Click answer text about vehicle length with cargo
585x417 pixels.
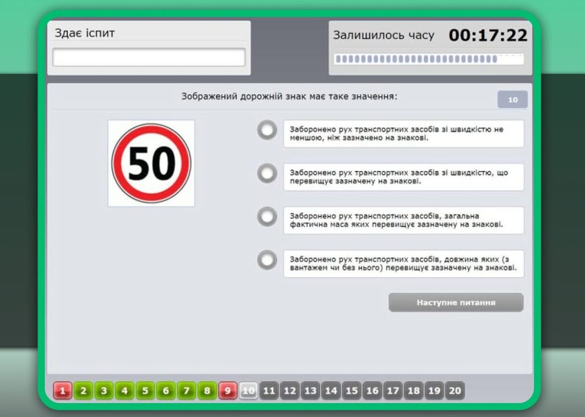coord(403,264)
